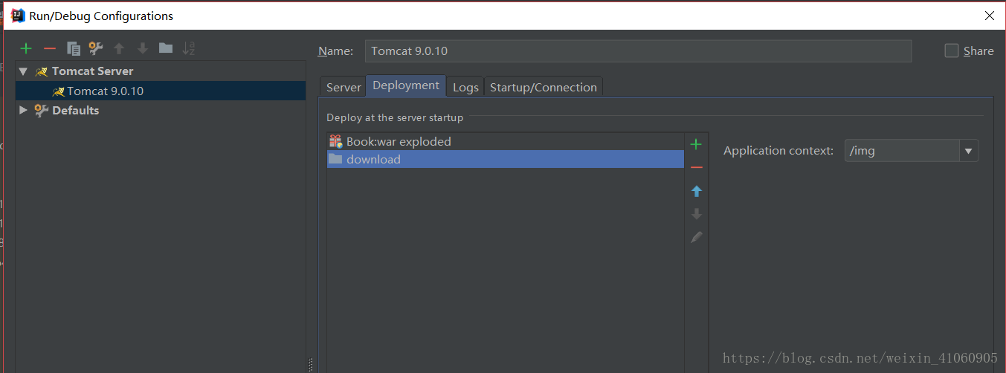The image size is (1006, 373).
Task: Remove selected deployment with red minus
Action: coord(696,168)
